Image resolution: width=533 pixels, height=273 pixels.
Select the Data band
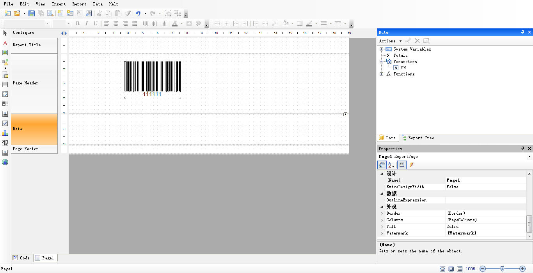click(x=34, y=129)
